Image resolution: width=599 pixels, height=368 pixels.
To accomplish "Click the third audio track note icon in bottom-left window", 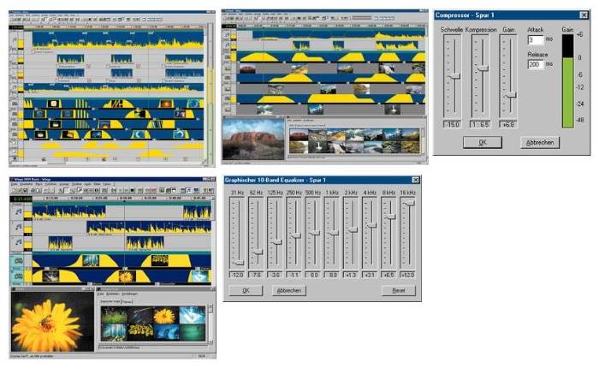I will click(x=18, y=242).
